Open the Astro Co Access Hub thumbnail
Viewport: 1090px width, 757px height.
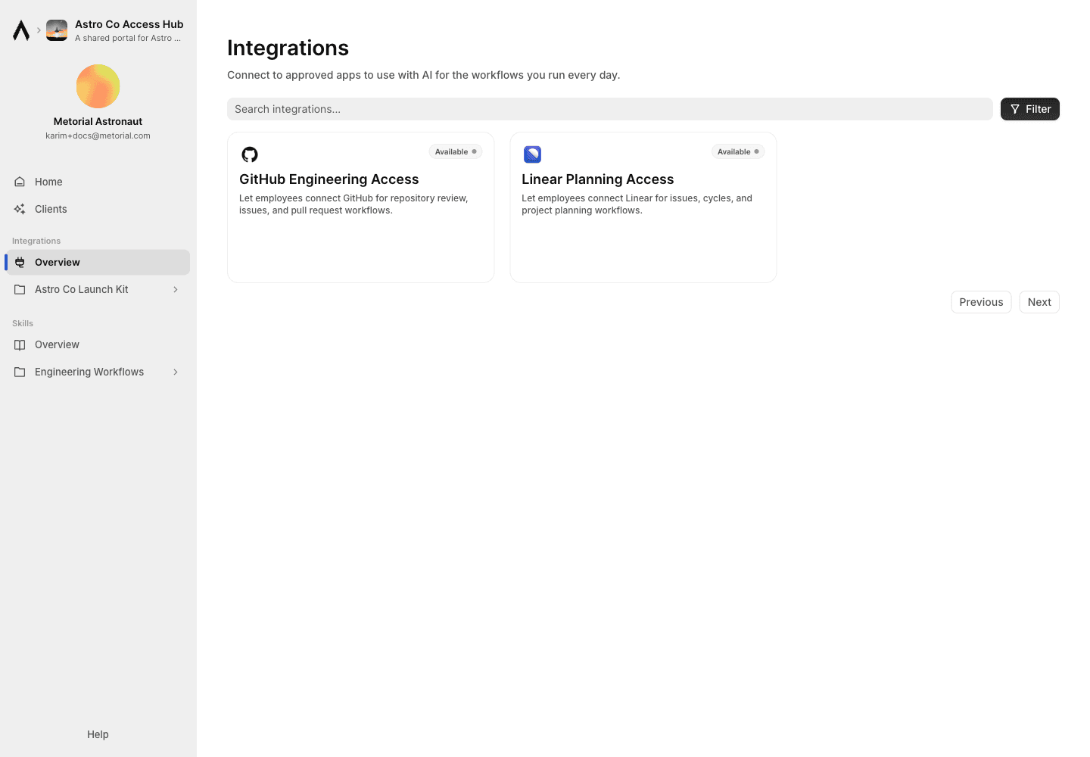[57, 30]
